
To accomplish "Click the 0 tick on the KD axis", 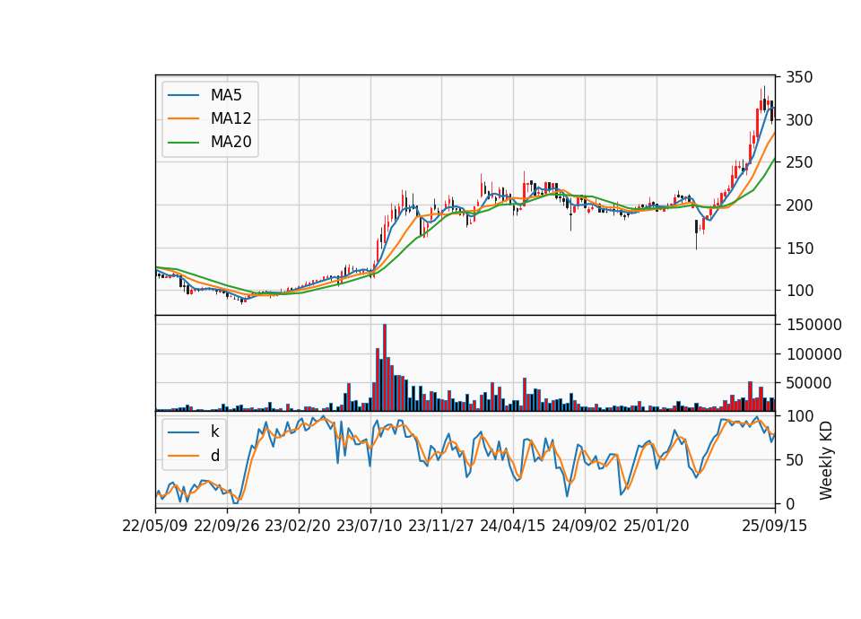I will (790, 503).
